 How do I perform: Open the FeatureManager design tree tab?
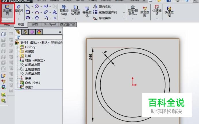point(18,32)
